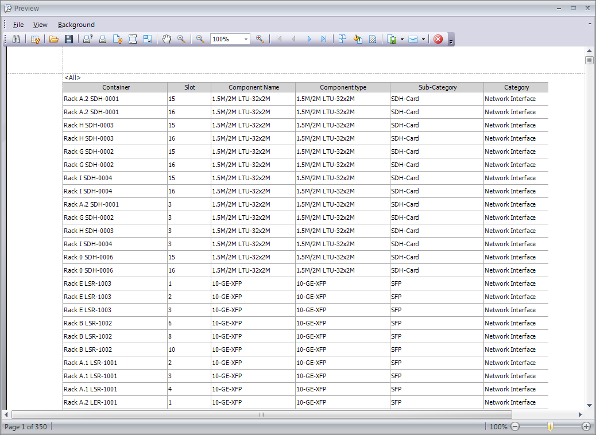Expand the Export Document dropdown arrow
The width and height of the screenshot is (596, 435).
[402, 39]
